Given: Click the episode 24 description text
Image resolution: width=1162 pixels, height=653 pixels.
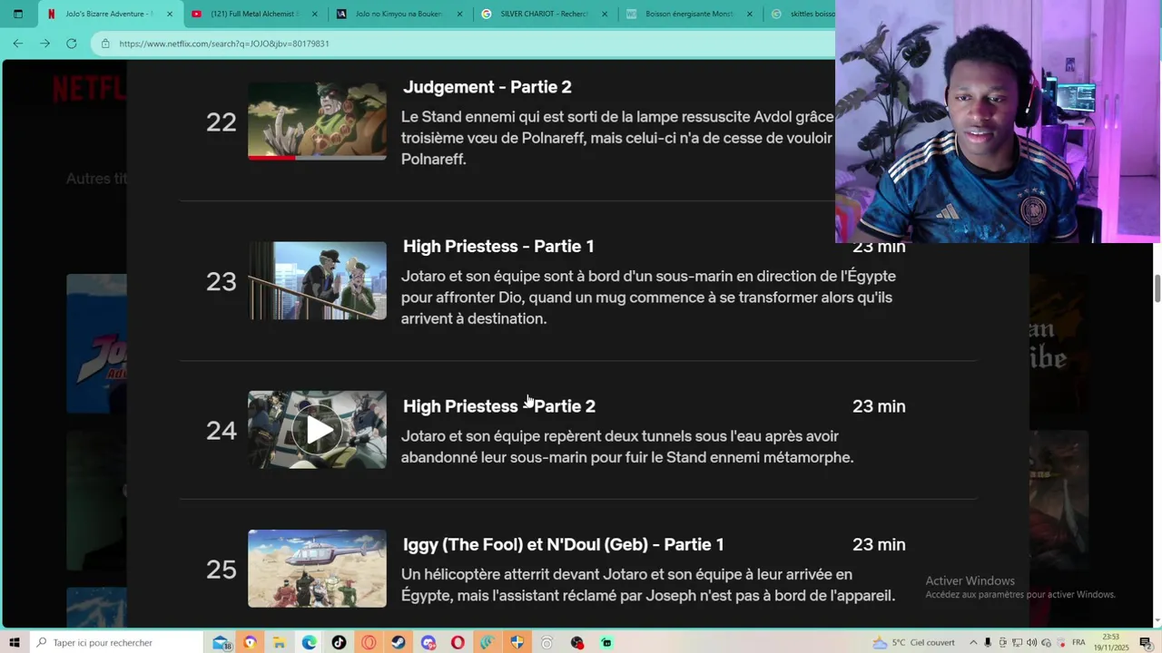Looking at the screenshot, I should click(x=627, y=447).
